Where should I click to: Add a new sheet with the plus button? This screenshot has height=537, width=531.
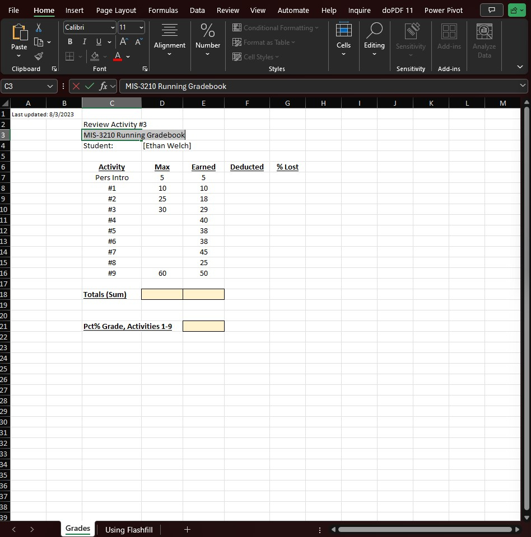pos(187,529)
